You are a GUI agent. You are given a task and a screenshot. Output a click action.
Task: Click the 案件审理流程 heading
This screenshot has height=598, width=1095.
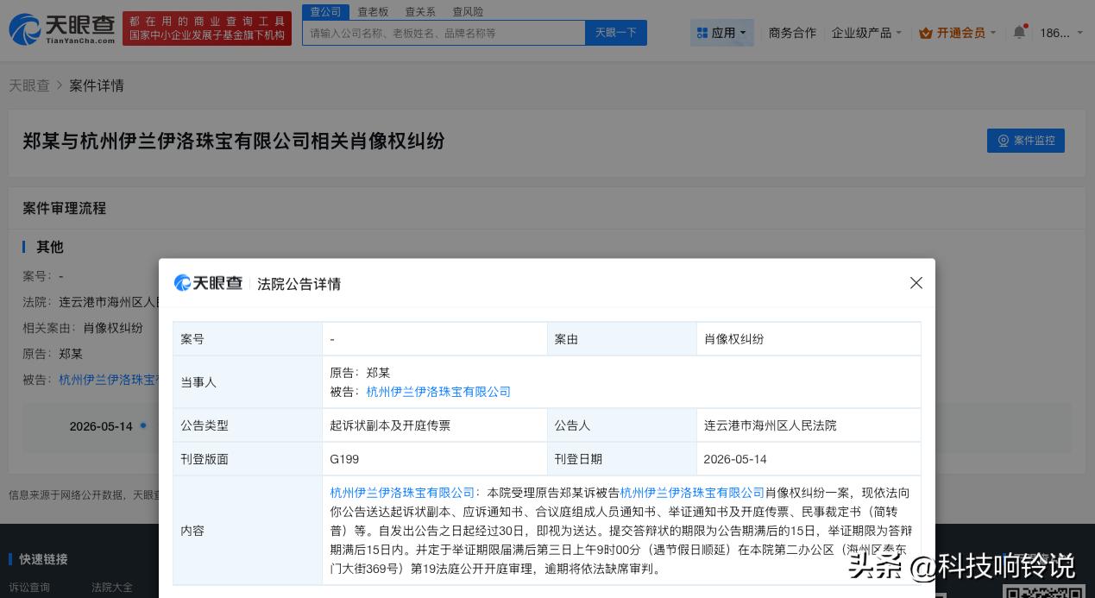[x=65, y=208]
